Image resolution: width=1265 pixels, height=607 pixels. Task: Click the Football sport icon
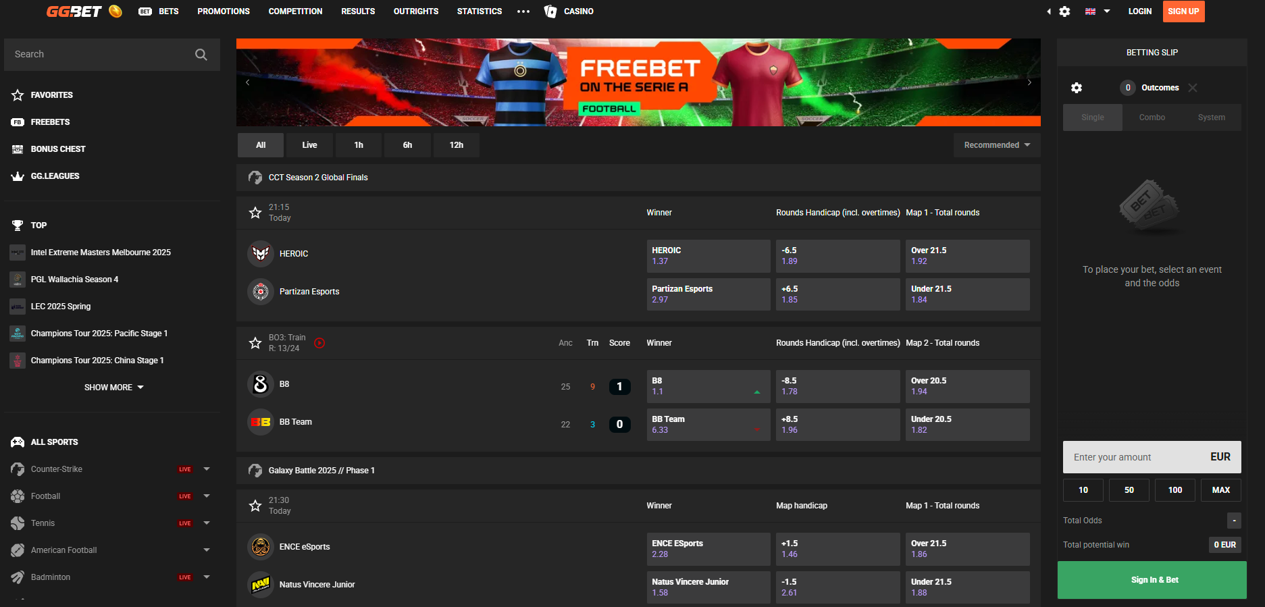pyautogui.click(x=18, y=496)
